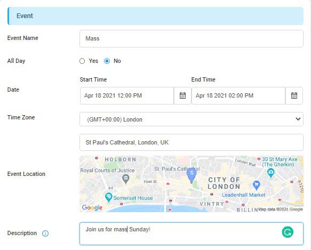Click the Event section header

pos(156,16)
